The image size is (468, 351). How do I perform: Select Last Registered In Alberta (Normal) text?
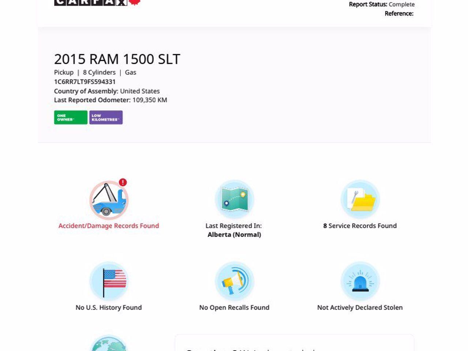coord(234,230)
